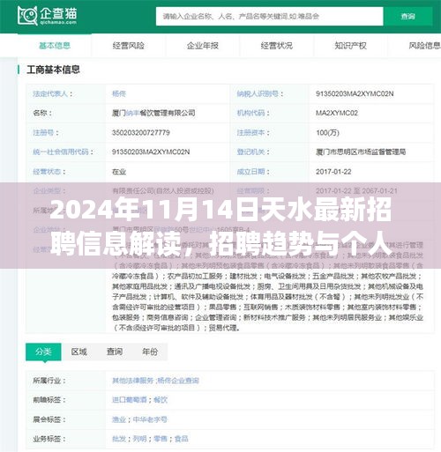Switch to the 年份 tab
Viewport: 441px width, 452px height.
pos(150,352)
